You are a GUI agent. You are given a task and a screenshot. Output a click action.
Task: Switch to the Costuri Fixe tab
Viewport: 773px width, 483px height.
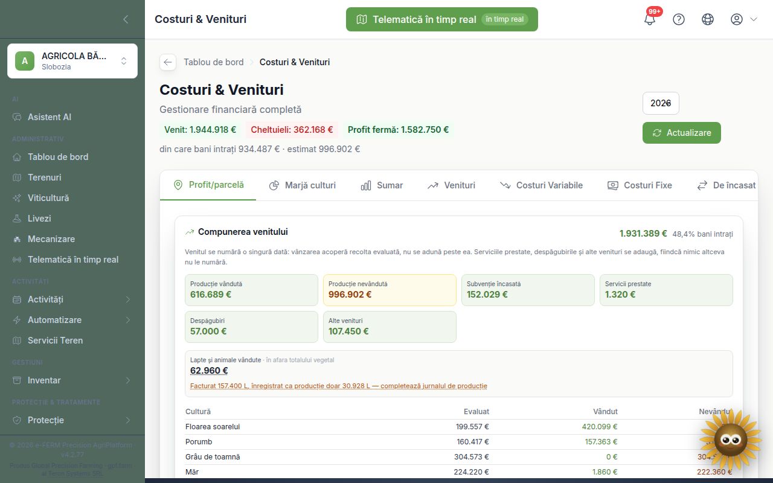pos(640,185)
